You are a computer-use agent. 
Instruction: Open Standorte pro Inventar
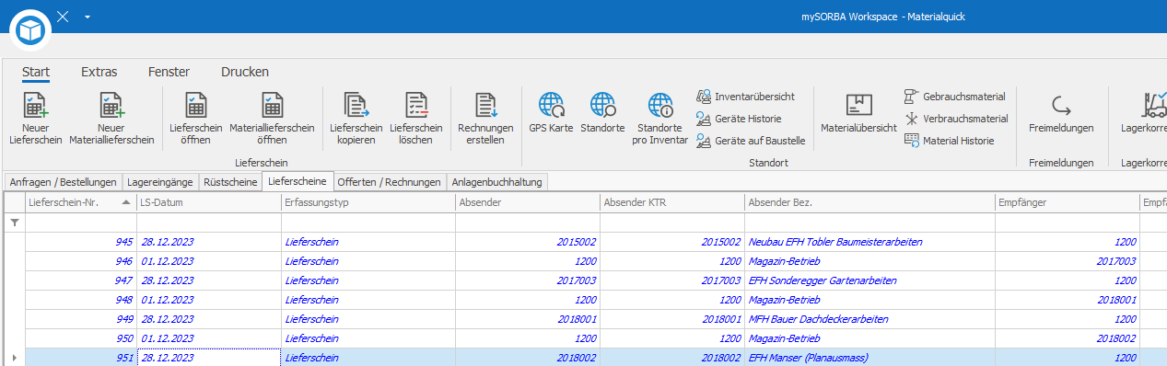coord(660,119)
